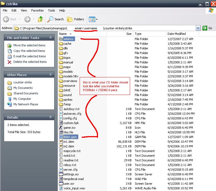Screen dimensions: 216x191
Task: Open the Favorites menu
Action: pos(37,10)
